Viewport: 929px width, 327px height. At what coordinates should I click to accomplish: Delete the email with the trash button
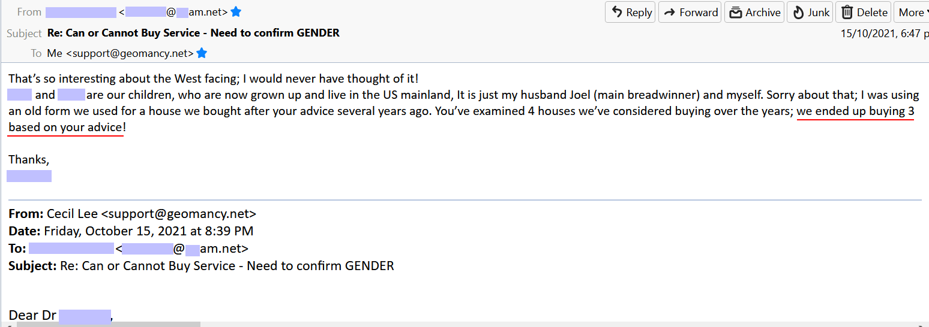(x=864, y=13)
